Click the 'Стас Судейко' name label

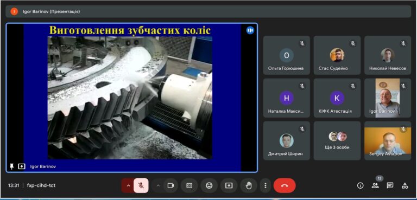click(333, 68)
